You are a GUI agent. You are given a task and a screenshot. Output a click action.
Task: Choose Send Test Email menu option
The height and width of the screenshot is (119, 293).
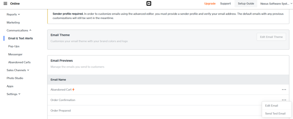[275, 113]
